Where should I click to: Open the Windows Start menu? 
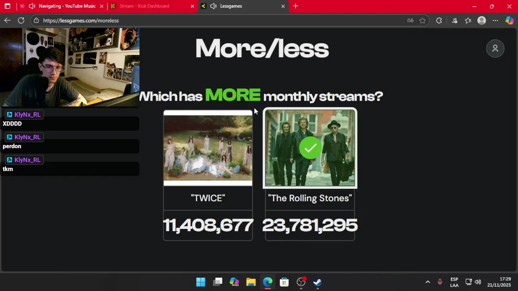pos(201,282)
